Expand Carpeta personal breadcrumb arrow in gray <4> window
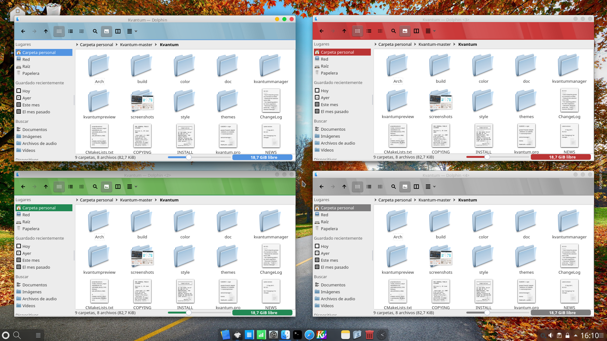This screenshot has width=607, height=341. (x=375, y=200)
